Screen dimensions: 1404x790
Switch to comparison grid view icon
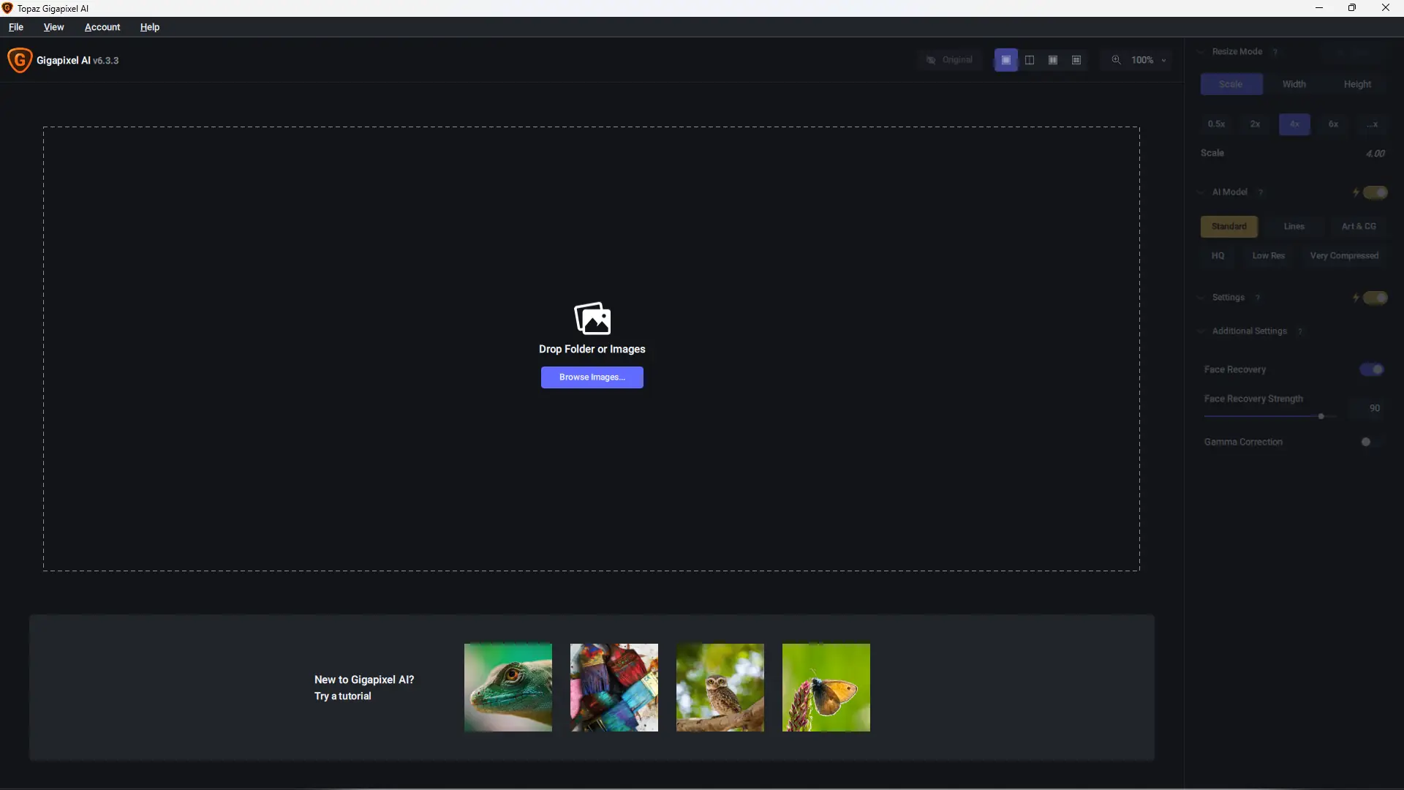point(1076,60)
